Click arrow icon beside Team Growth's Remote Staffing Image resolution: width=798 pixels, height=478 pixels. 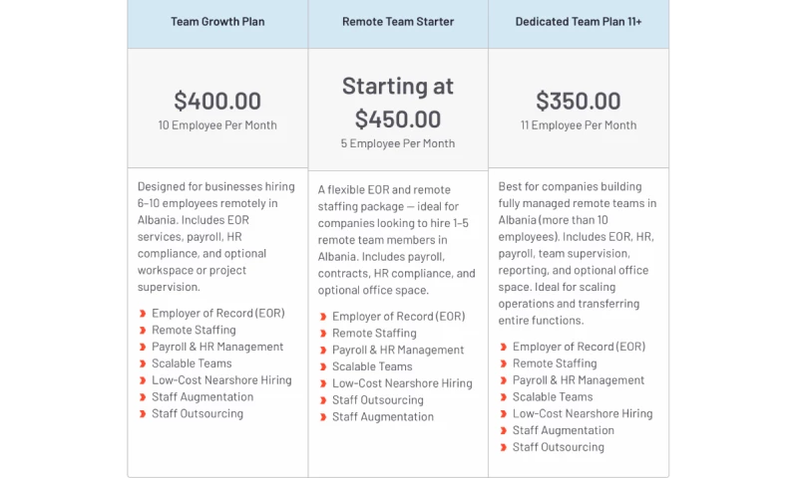[143, 331]
